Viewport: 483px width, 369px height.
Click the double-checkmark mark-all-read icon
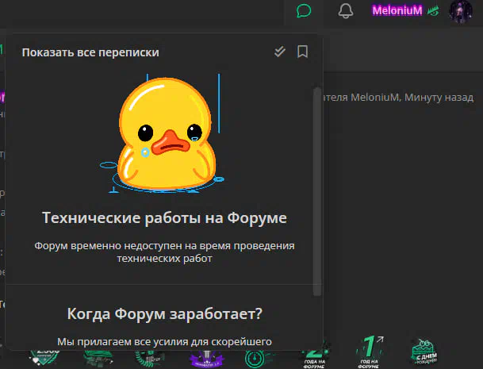pyautogui.click(x=279, y=52)
